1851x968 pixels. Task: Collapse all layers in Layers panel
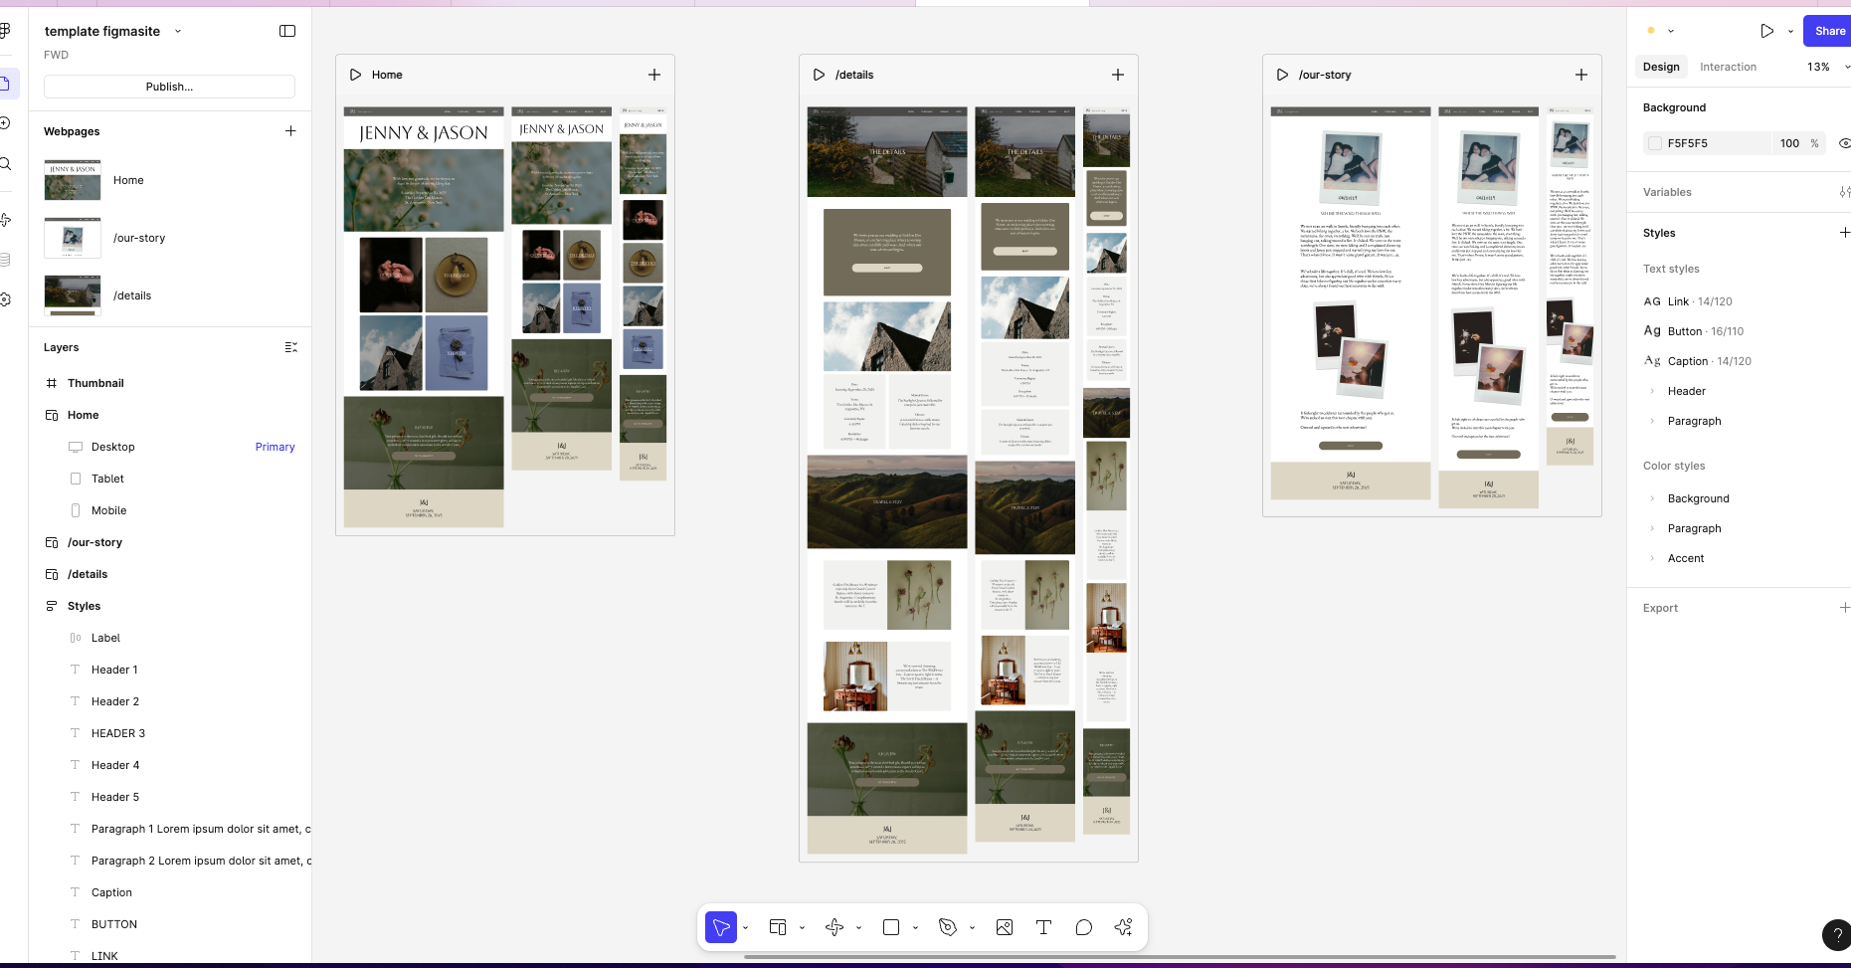click(290, 347)
